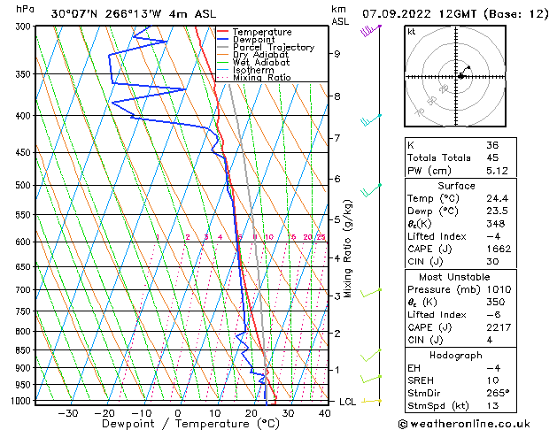This screenshot has height=430, width=557.
Task: Select the wind barb at 850 hPa level
Action: click(371, 355)
